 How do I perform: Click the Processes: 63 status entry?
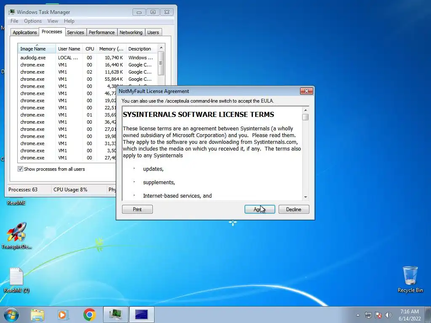23,190
